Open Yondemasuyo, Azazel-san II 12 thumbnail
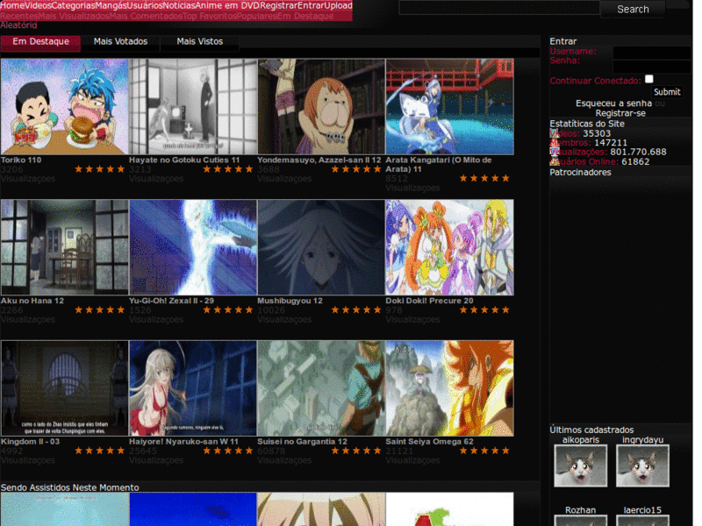This screenshot has width=702, height=526. pyautogui.click(x=321, y=107)
